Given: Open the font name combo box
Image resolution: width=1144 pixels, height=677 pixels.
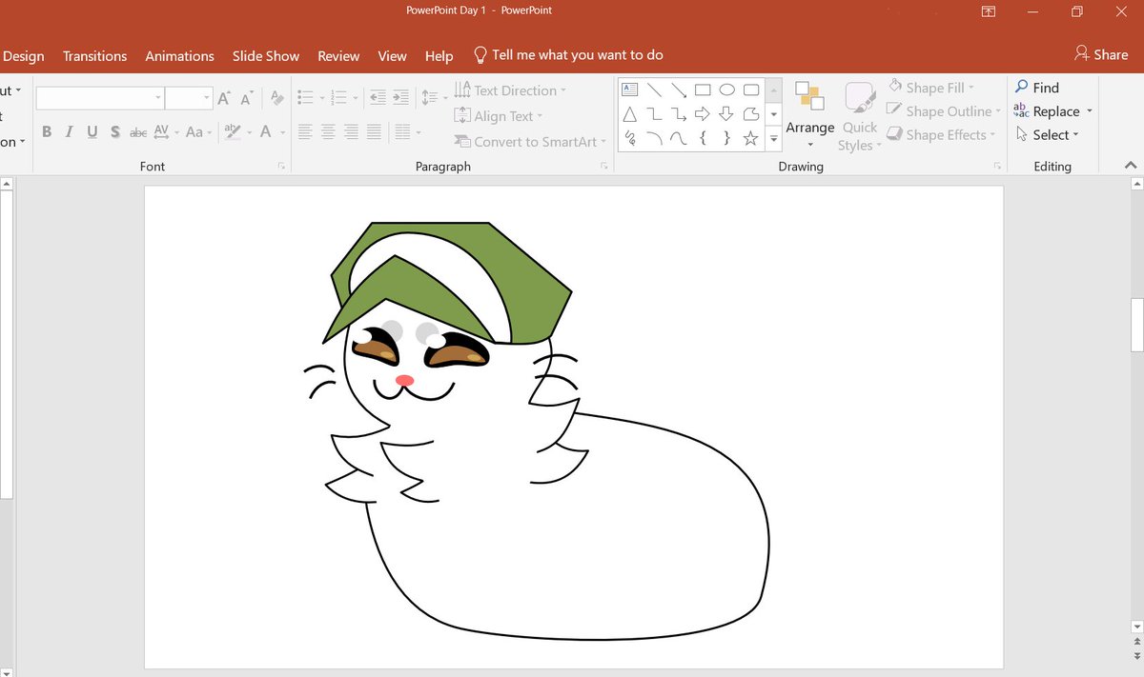Looking at the screenshot, I should coord(100,98).
